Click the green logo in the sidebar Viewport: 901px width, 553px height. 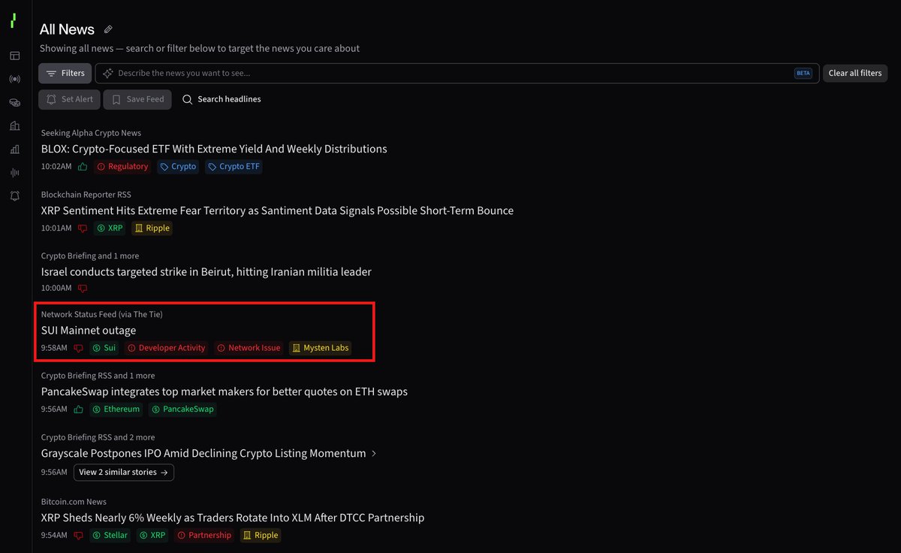(x=13, y=21)
